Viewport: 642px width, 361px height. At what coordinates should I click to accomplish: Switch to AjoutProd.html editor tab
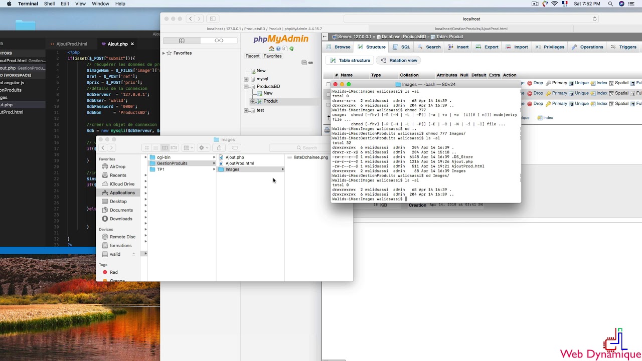point(72,44)
